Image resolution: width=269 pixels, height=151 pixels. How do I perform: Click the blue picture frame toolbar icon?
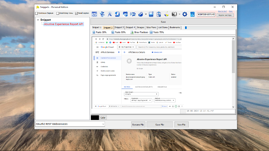[x=151, y=14]
